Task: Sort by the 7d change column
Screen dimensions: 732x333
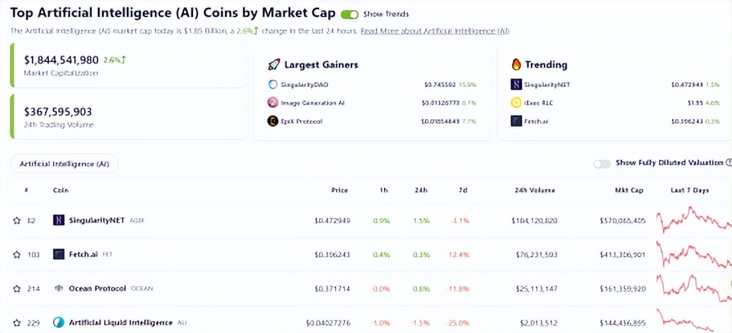Action: [x=463, y=190]
